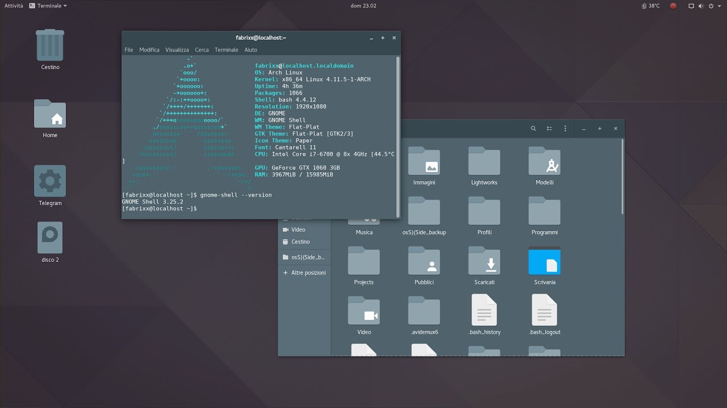Open the Modelli folder
This screenshot has height=408, width=727.
[x=545, y=161]
